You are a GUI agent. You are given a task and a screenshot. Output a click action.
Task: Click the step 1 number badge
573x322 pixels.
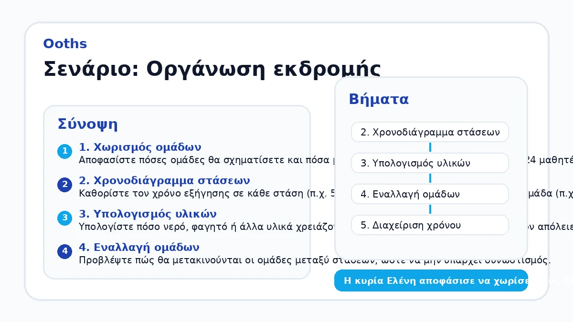[x=64, y=152]
